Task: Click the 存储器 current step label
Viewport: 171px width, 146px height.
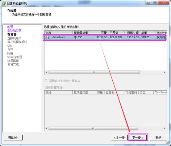Action: (12, 34)
